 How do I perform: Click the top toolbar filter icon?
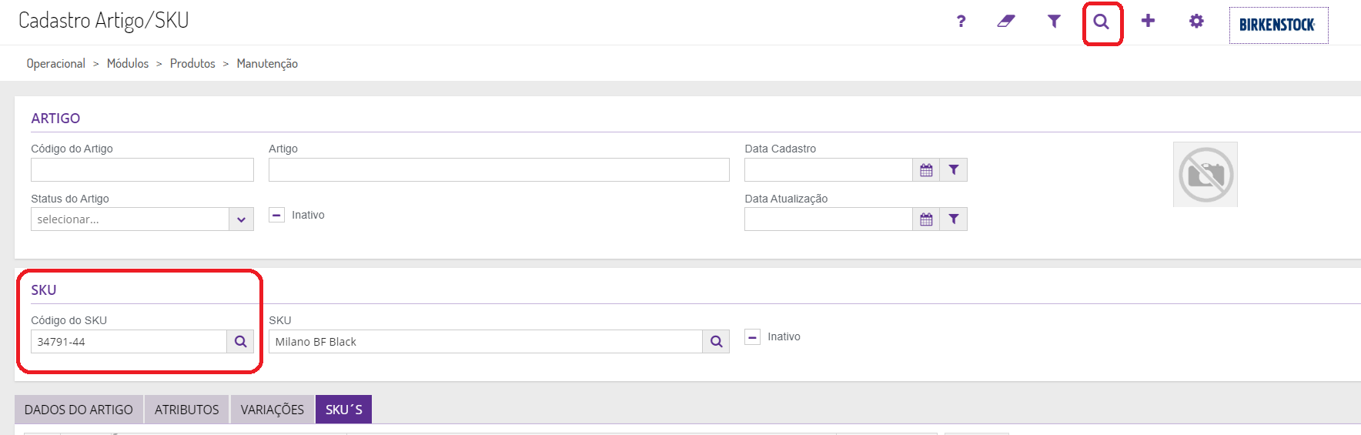(1054, 22)
